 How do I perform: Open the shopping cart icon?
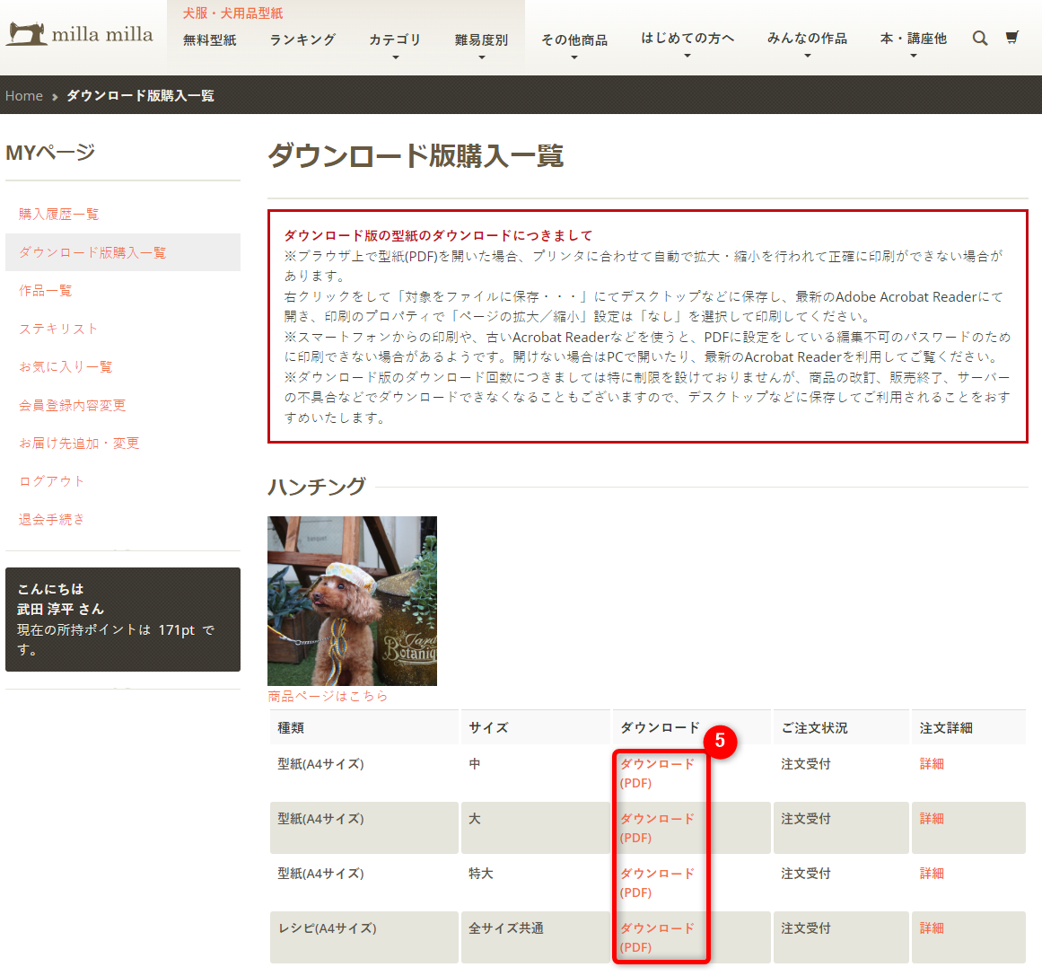point(1012,38)
